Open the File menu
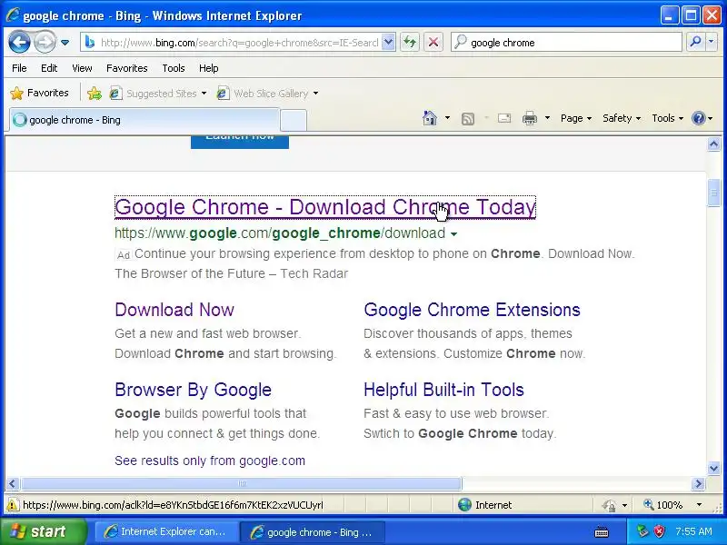This screenshot has height=545, width=727. (x=19, y=68)
